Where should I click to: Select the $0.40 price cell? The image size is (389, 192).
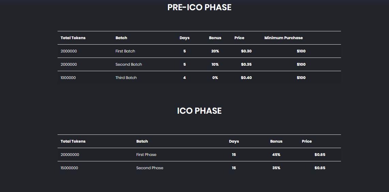[246, 78]
